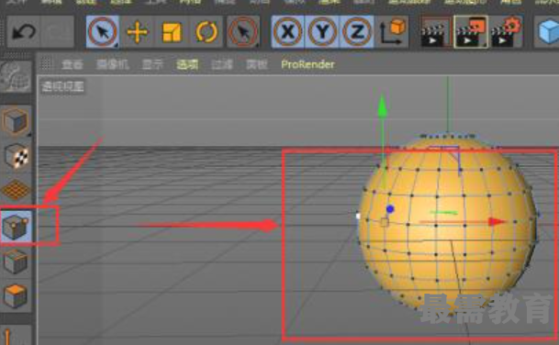The height and width of the screenshot is (345, 559).
Task: Open the 查看 viewport menu
Action: tap(73, 64)
